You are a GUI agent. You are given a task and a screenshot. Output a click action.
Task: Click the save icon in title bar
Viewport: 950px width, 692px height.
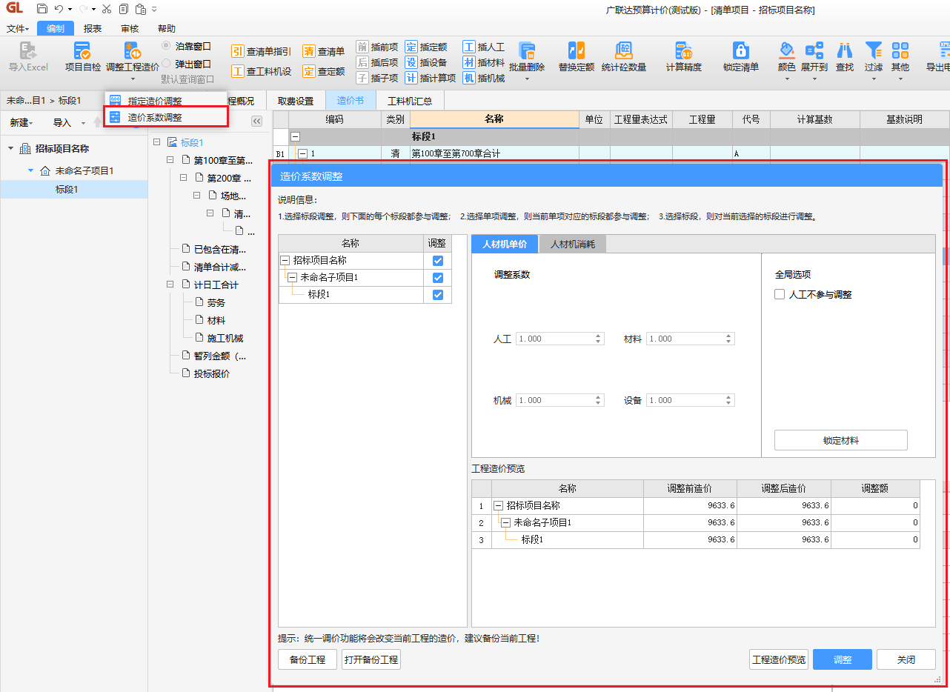pyautogui.click(x=42, y=10)
